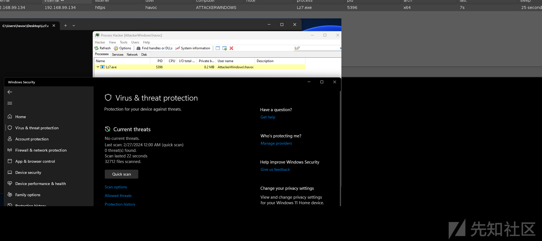Click find window and thread icon
The width and height of the screenshot is (542, 241).
[x=224, y=48]
